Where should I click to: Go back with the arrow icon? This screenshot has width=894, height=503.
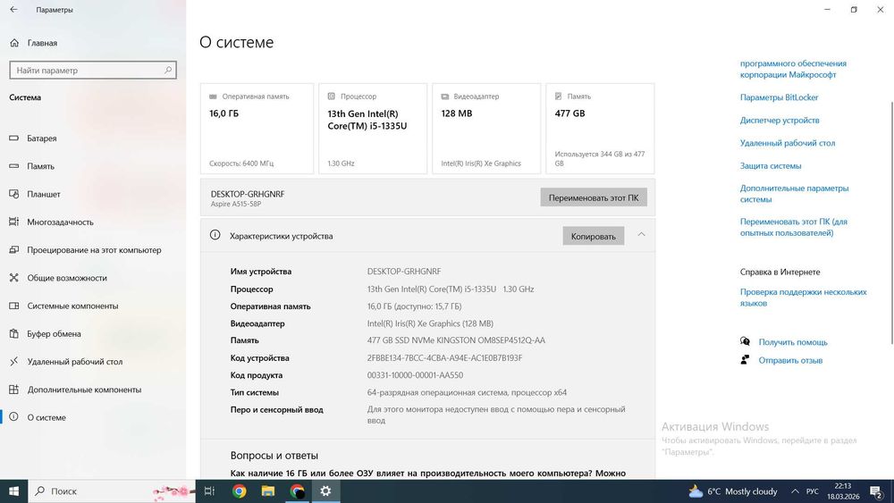tap(13, 10)
